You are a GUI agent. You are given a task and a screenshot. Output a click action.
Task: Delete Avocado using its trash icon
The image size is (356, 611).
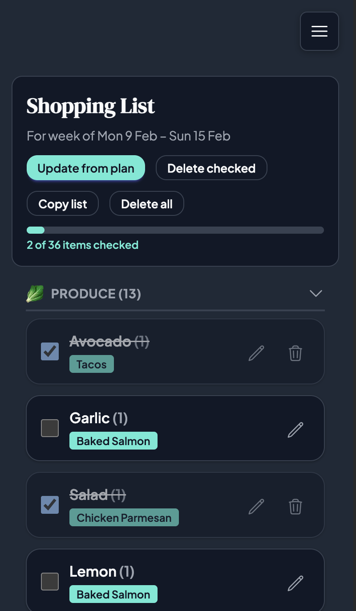point(295,353)
